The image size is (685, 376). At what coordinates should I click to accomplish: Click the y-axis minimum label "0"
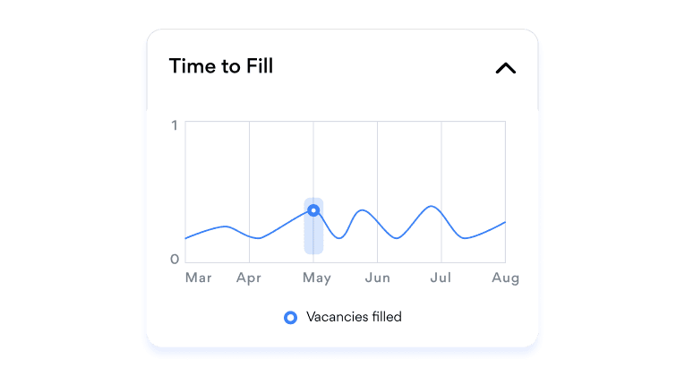(175, 260)
